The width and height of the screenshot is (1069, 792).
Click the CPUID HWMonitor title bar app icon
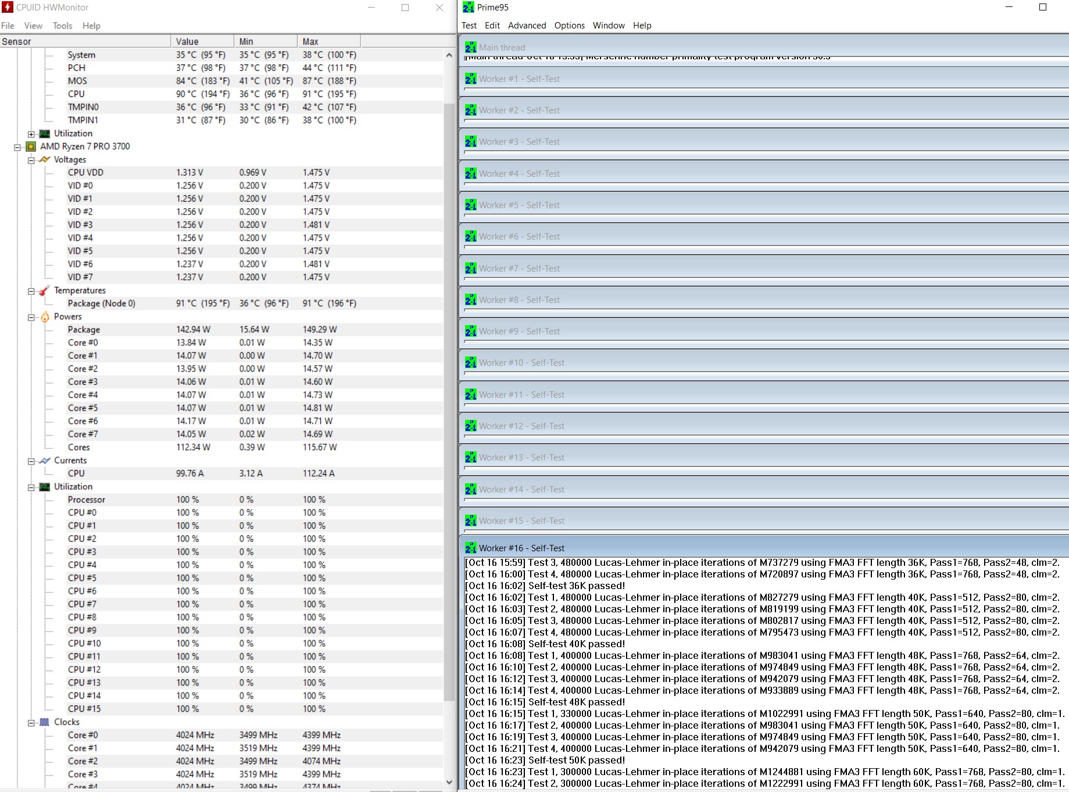click(x=8, y=7)
